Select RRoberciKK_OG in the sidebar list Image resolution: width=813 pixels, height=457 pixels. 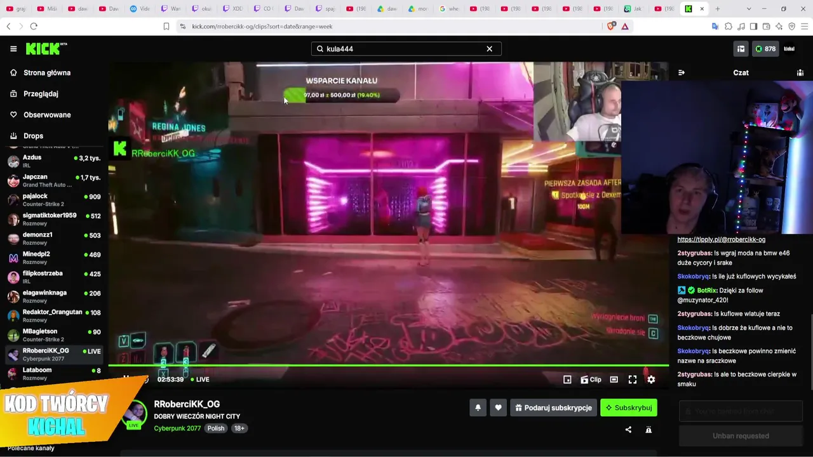[54, 354]
